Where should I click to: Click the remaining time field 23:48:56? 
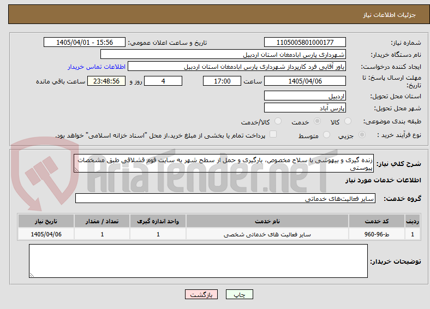tap(106, 81)
